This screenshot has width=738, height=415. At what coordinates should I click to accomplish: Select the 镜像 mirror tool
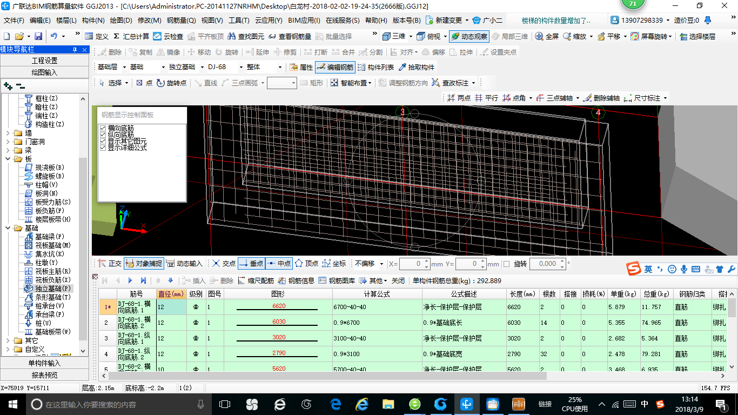169,52
